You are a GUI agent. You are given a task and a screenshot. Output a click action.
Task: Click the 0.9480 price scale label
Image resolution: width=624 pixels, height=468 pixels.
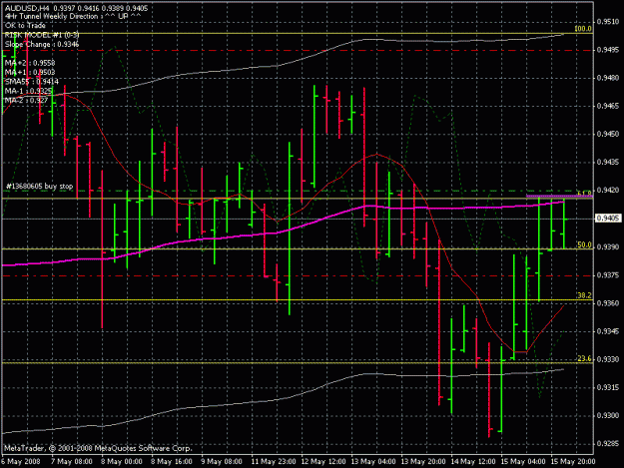click(608, 78)
